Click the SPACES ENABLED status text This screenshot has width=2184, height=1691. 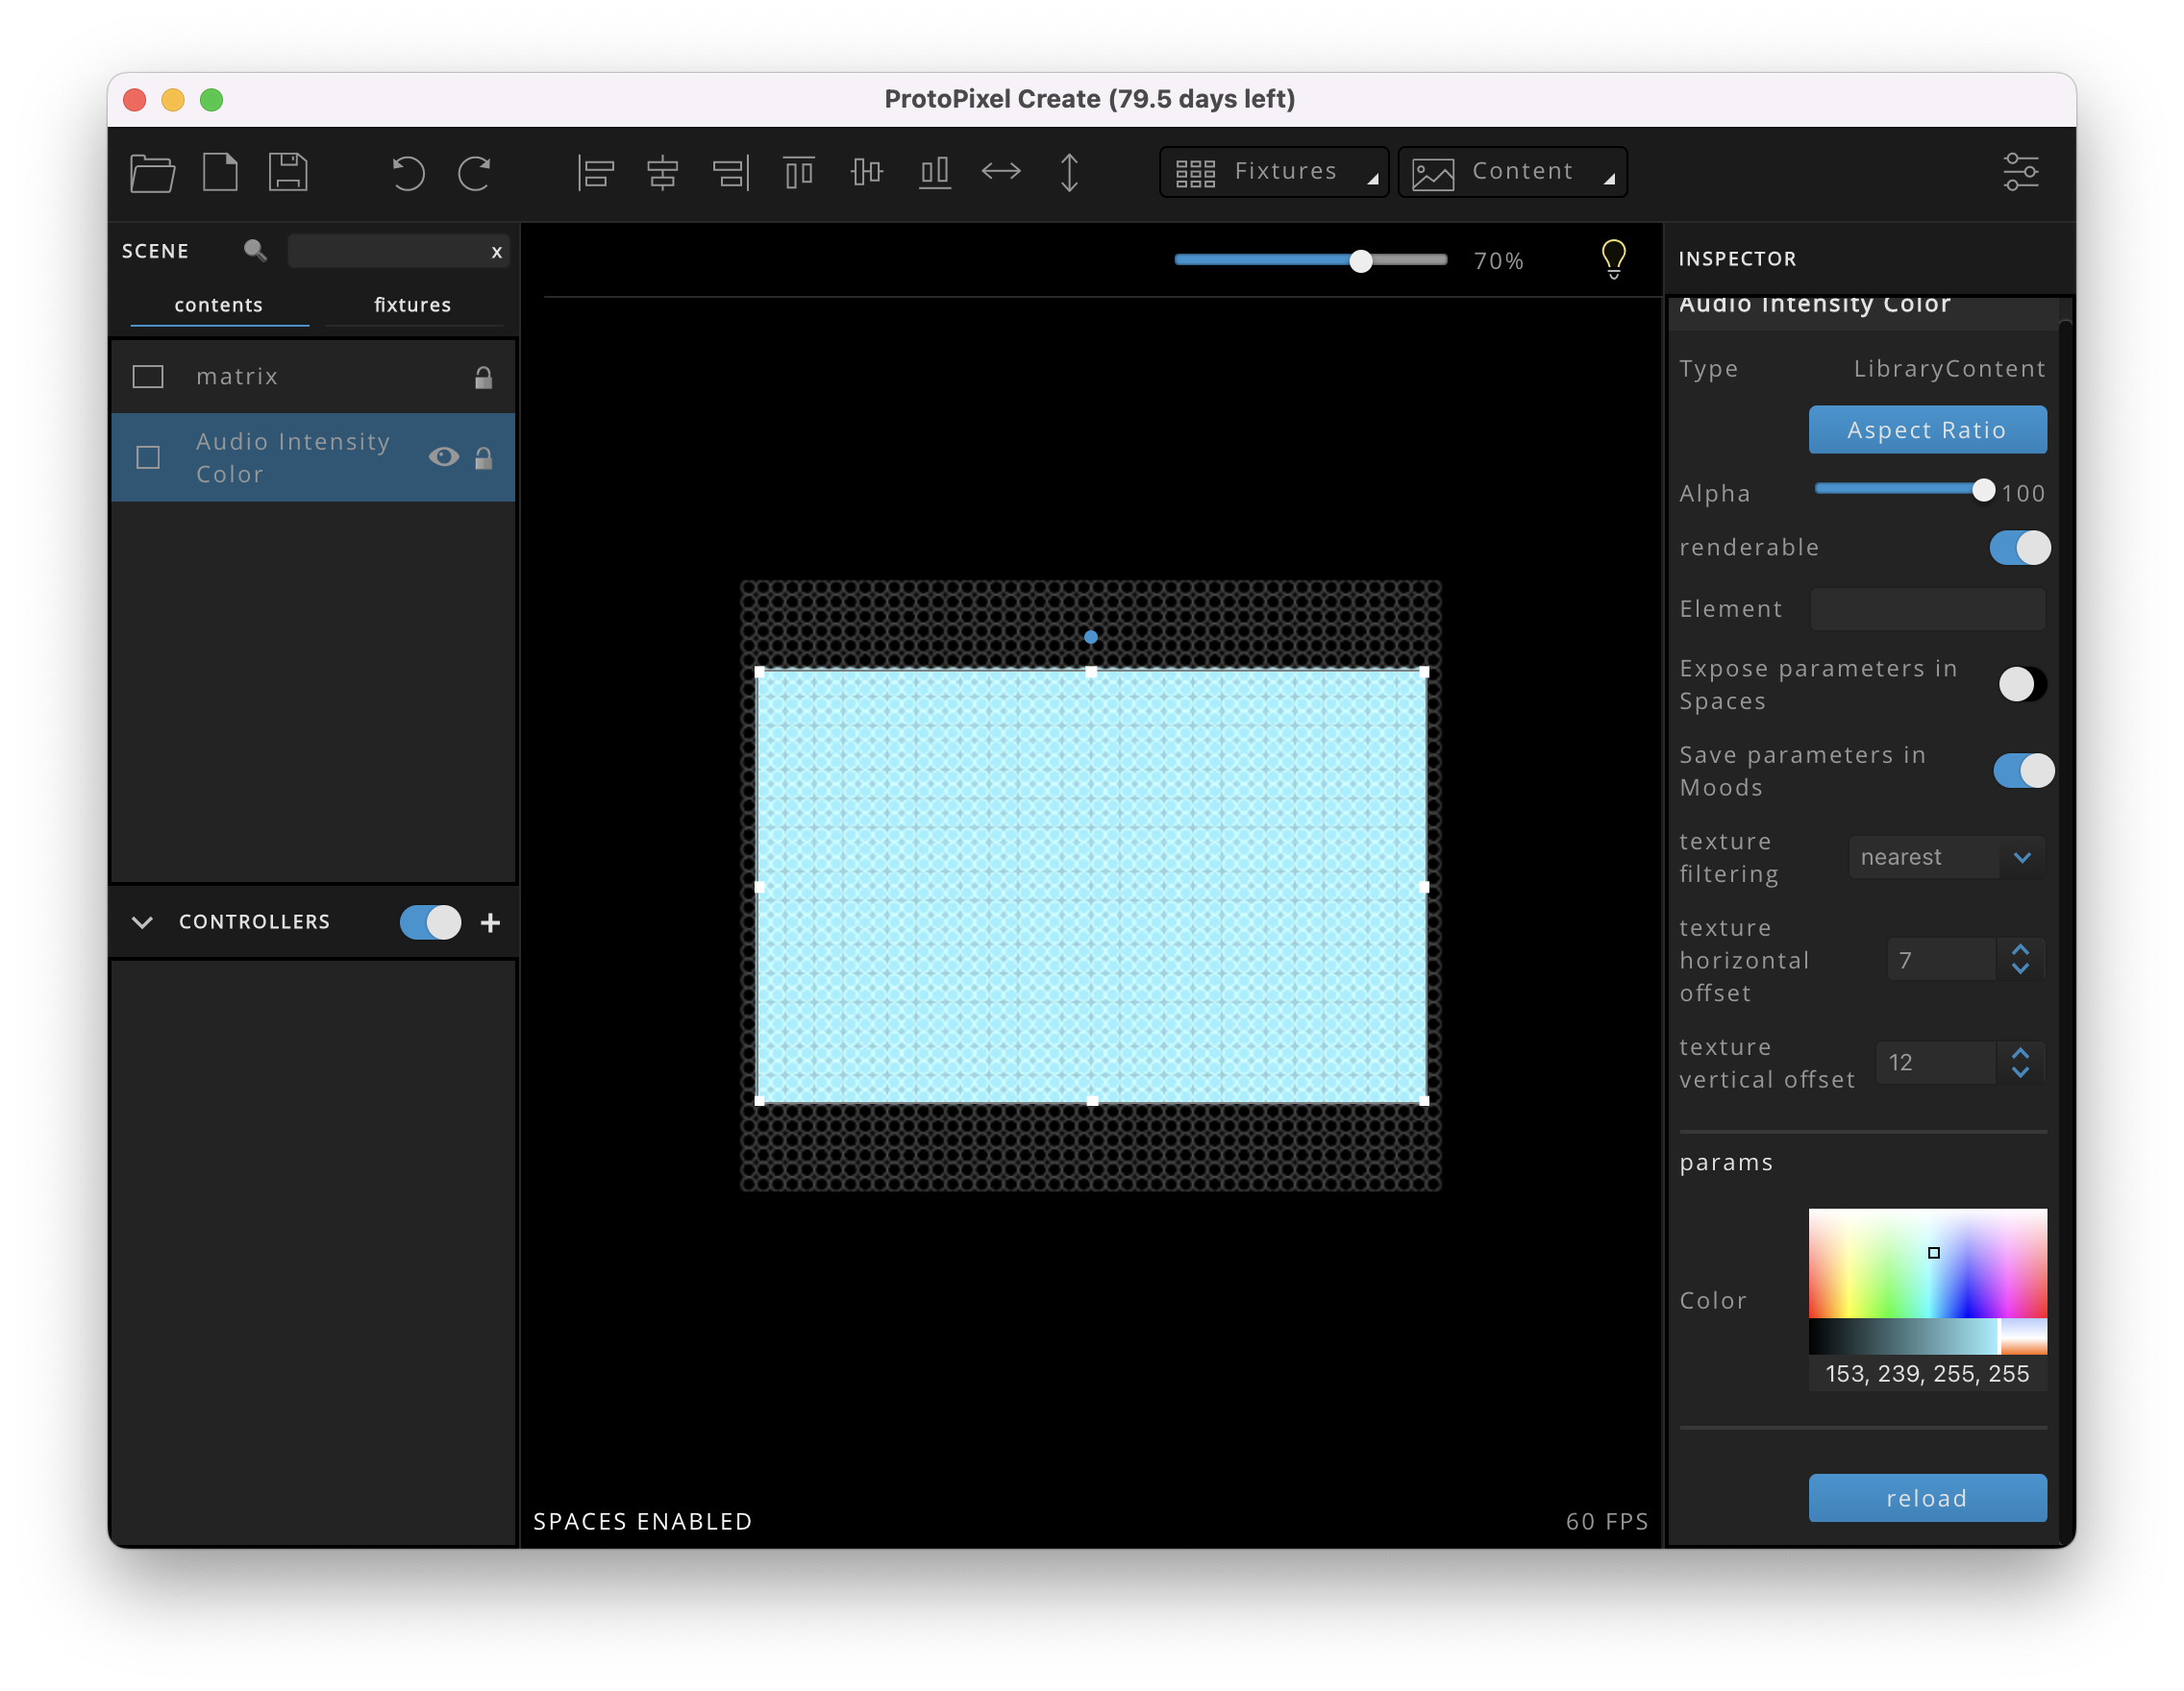pos(642,1521)
